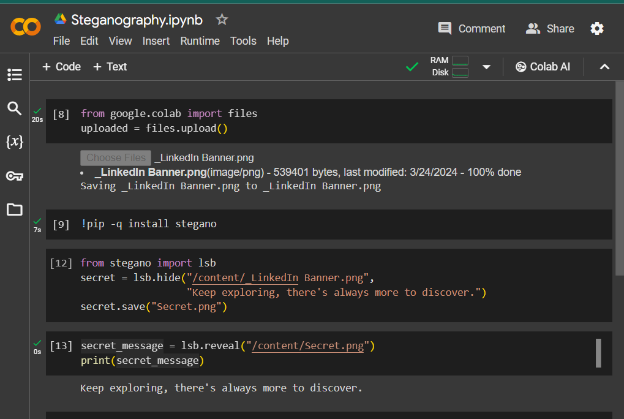Click the output text 'Keep exploring, there's always more to discover.'
Viewport: 624px width, 419px height.
[x=221, y=388]
